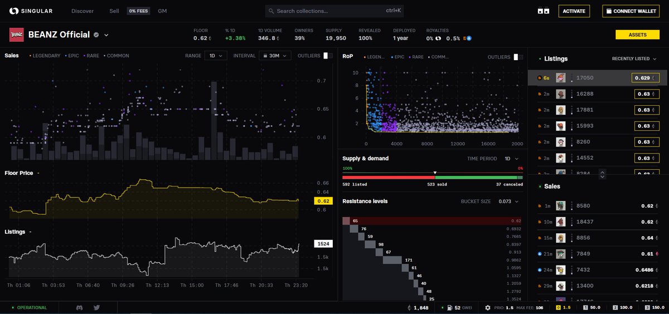Toggle EPIC rarity in Sales legend
This screenshot has height=314, width=669.
[x=72, y=56]
